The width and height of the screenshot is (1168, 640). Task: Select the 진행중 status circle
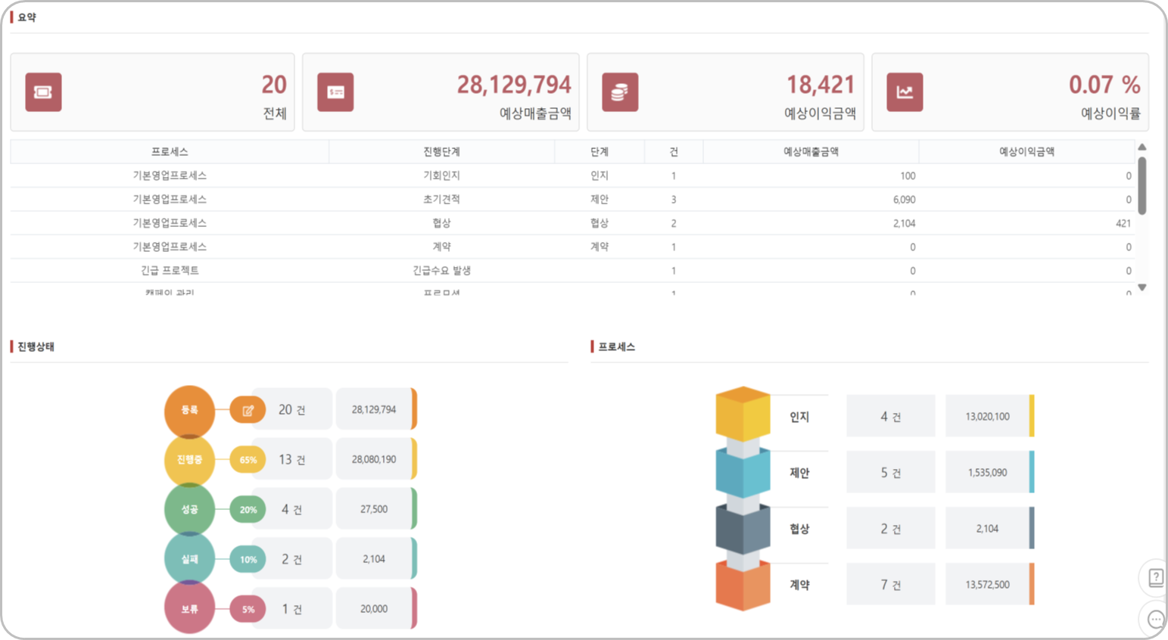pos(189,460)
